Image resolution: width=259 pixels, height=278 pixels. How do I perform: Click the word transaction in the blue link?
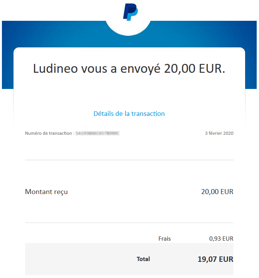[x=148, y=114]
